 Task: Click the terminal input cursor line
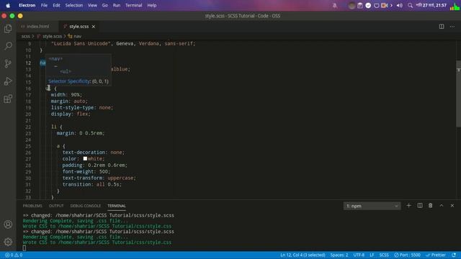24,248
